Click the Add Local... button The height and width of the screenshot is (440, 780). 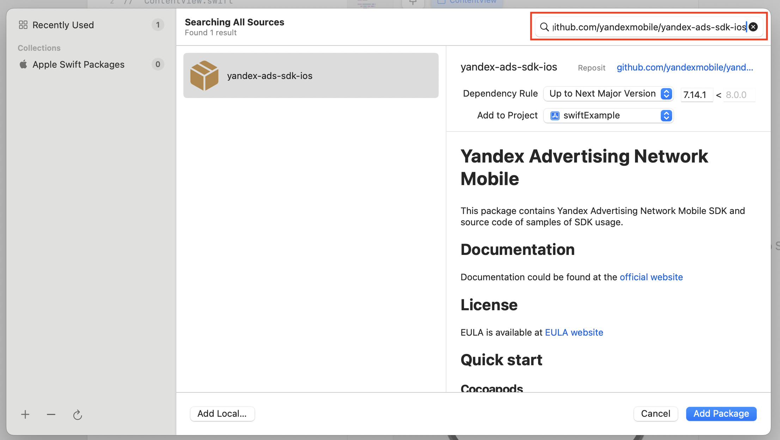222,414
